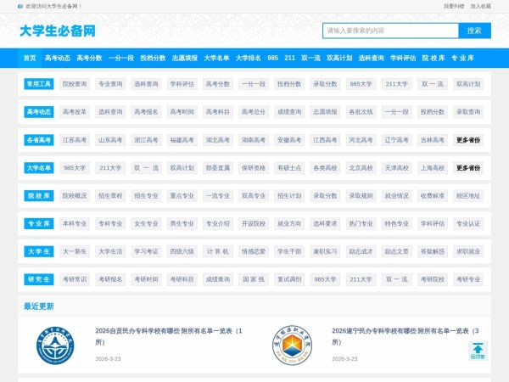Viewport: 509px width, 382px height.
Task: Select the 首页 navigation tab
Action: pos(30,58)
